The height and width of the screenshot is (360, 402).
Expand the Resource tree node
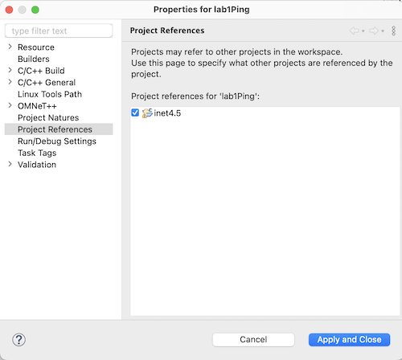click(x=10, y=47)
